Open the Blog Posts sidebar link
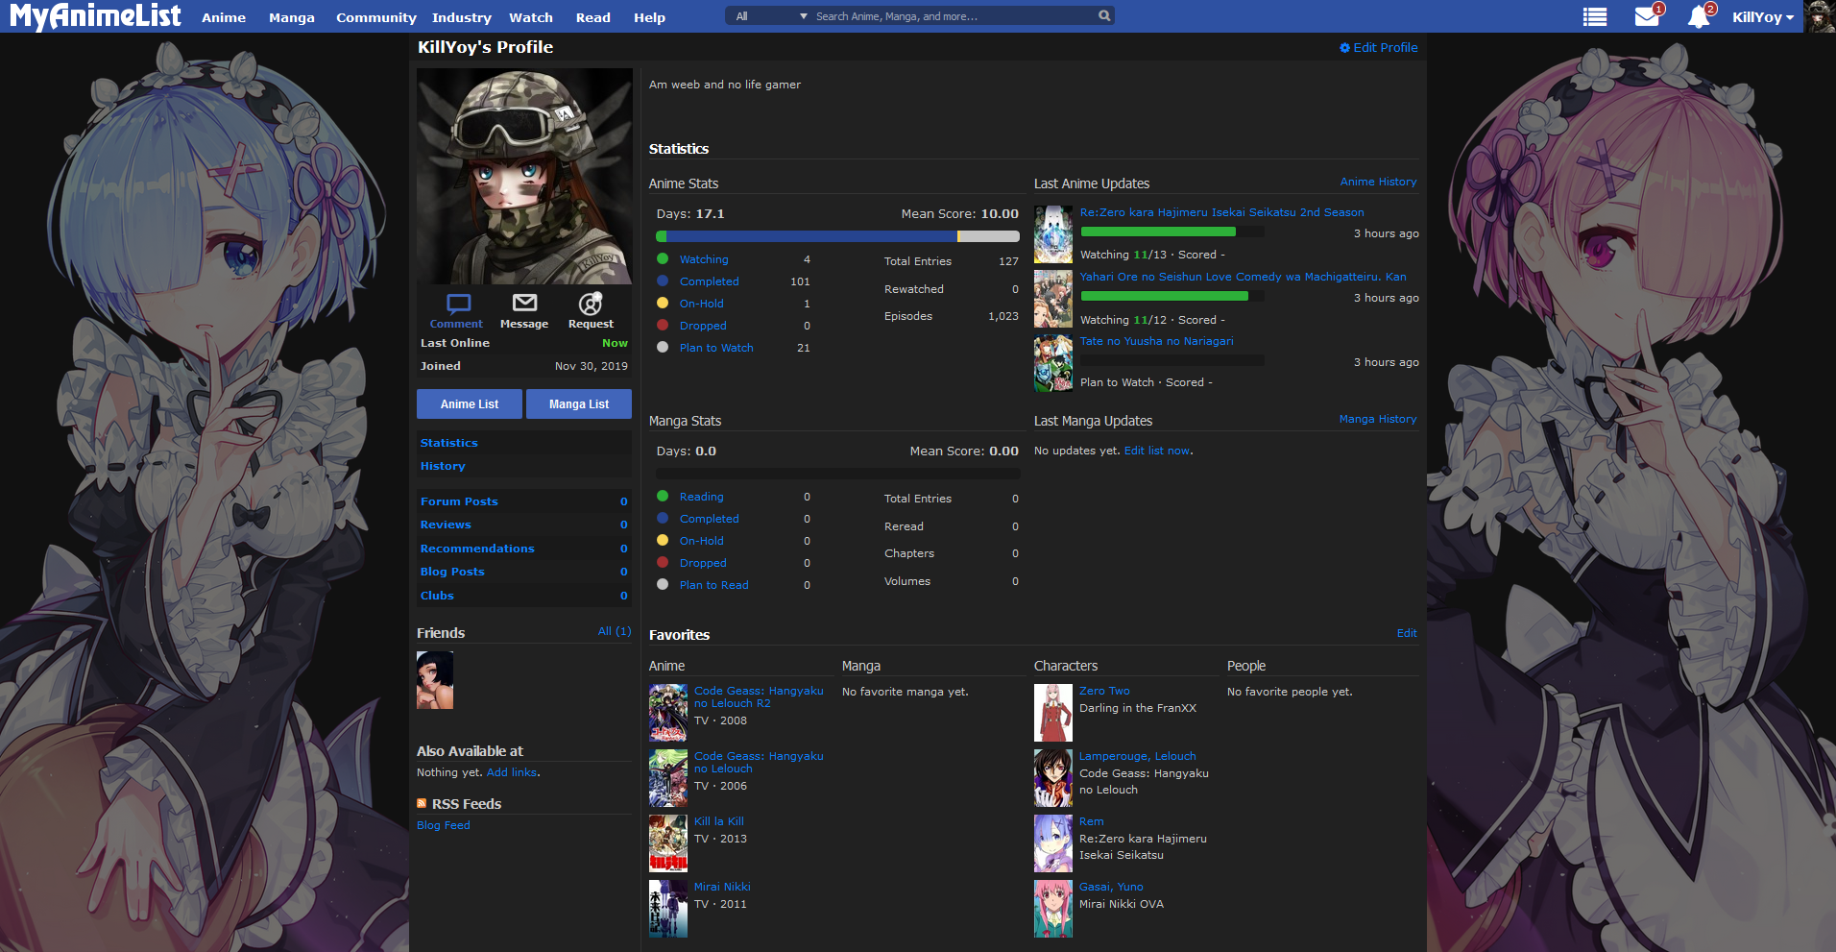 coord(452,572)
